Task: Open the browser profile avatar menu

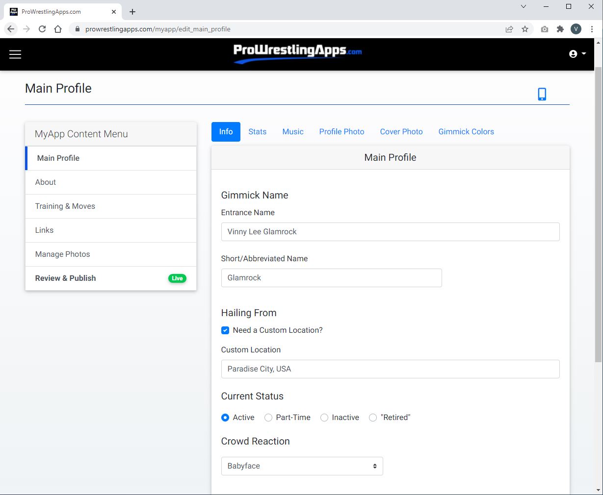Action: click(576, 29)
